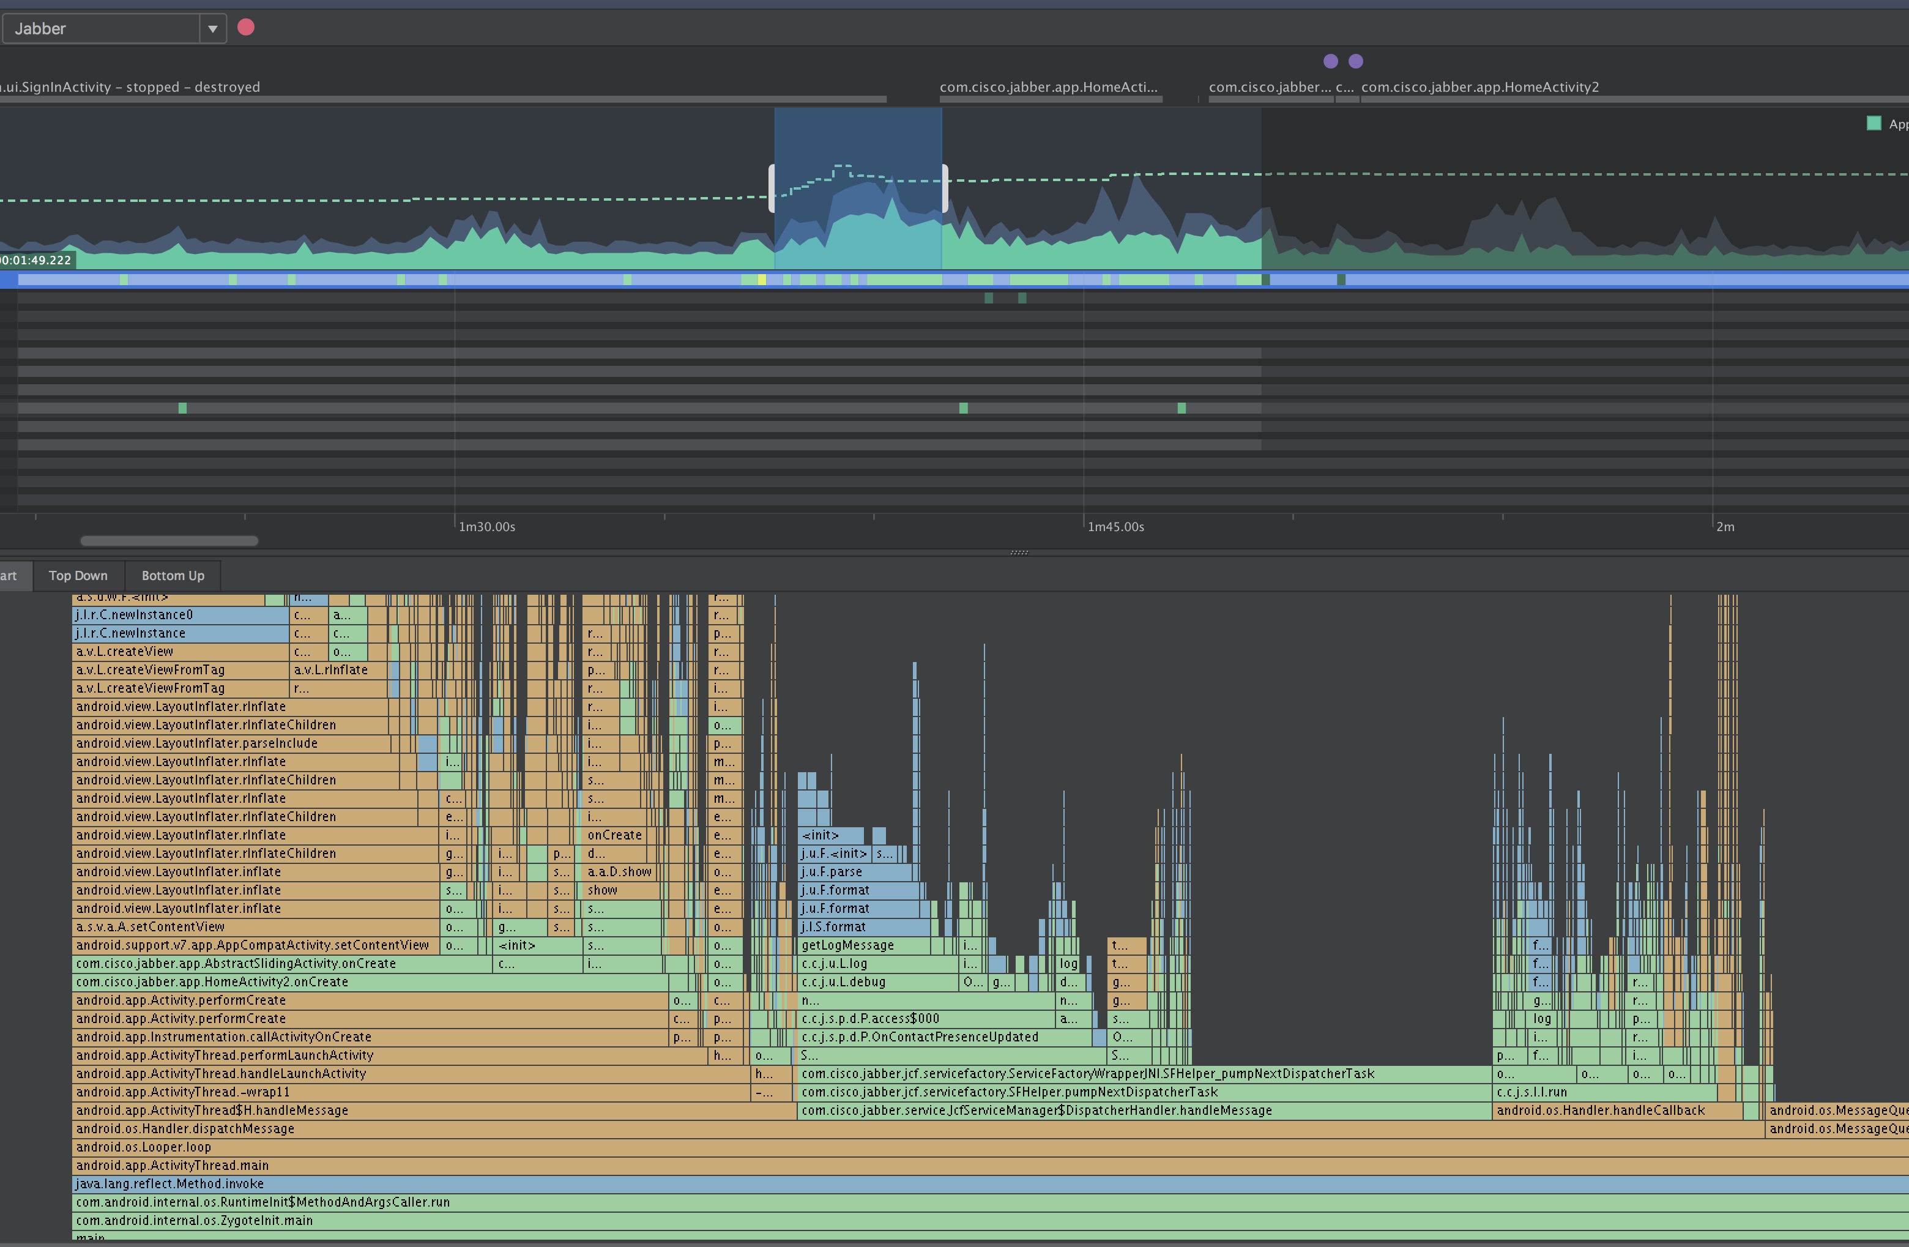Screen dimensions: 1909x1247
Task: Select a.v.L.rInflate flame bar
Action: (x=338, y=669)
